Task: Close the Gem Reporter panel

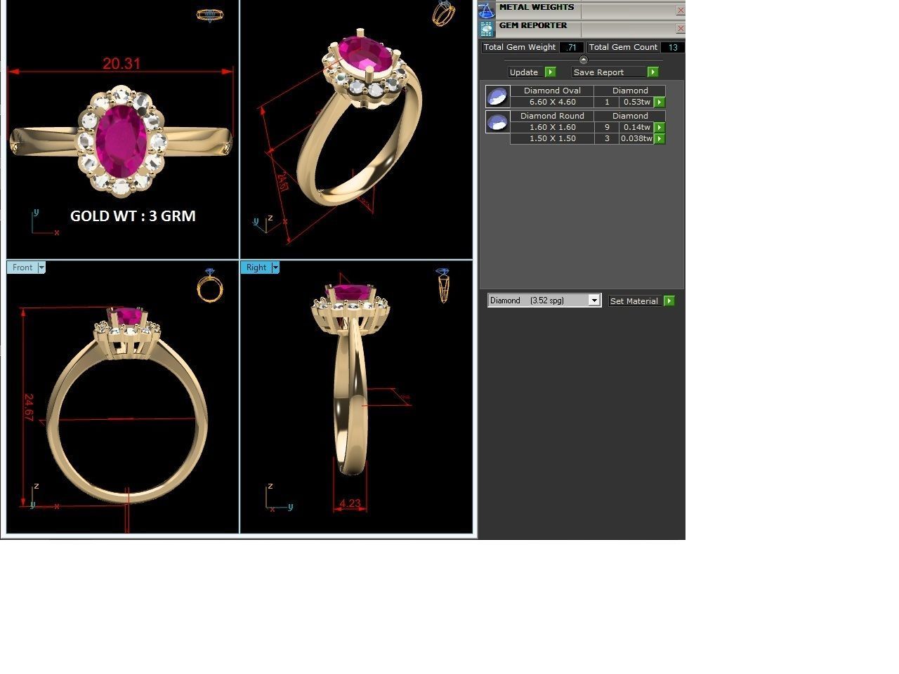Action: tap(680, 29)
